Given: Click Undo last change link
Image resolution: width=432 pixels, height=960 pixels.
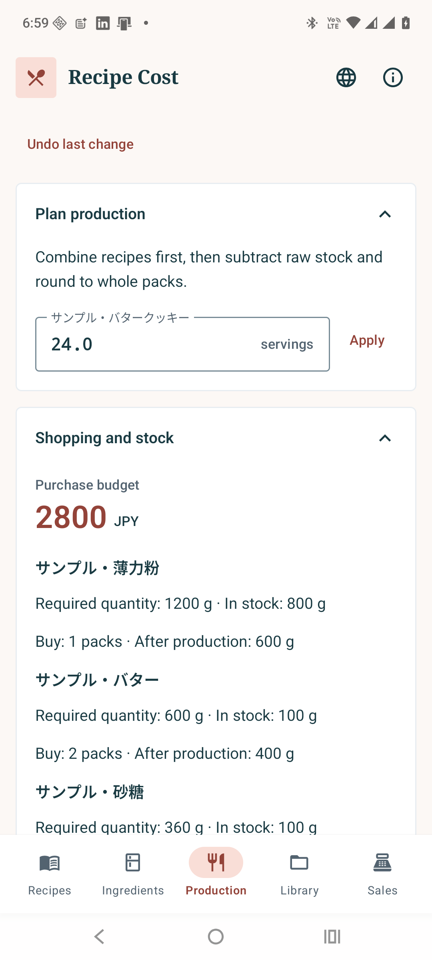Looking at the screenshot, I should pyautogui.click(x=80, y=144).
